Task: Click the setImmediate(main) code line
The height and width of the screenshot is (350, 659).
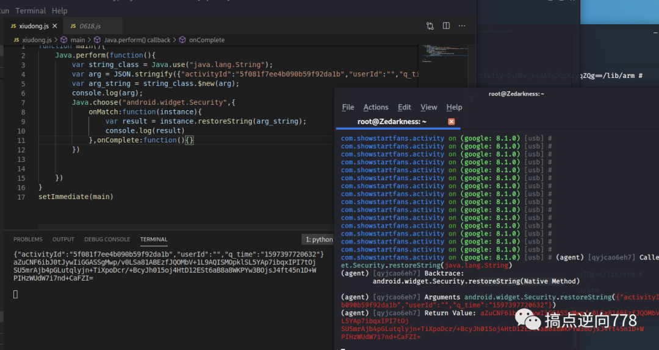Action: [76, 197]
